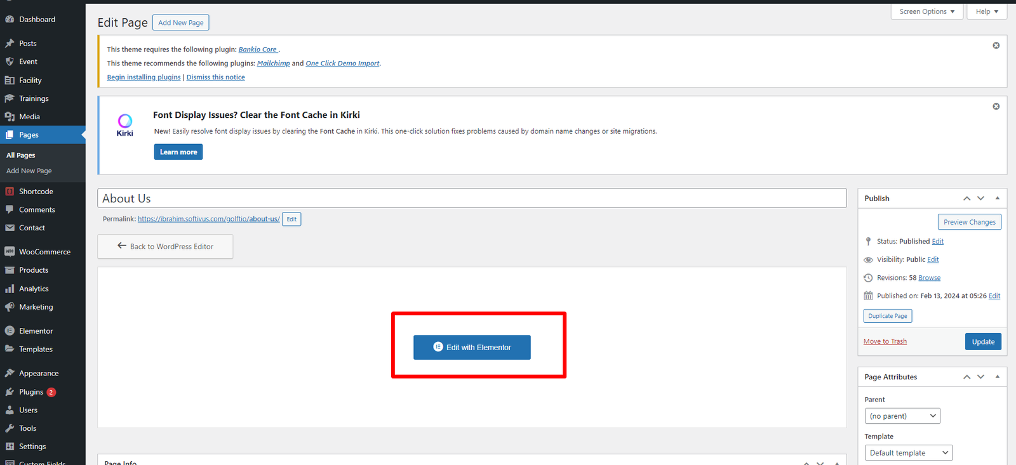Open the Parent page dropdown

tap(902, 416)
